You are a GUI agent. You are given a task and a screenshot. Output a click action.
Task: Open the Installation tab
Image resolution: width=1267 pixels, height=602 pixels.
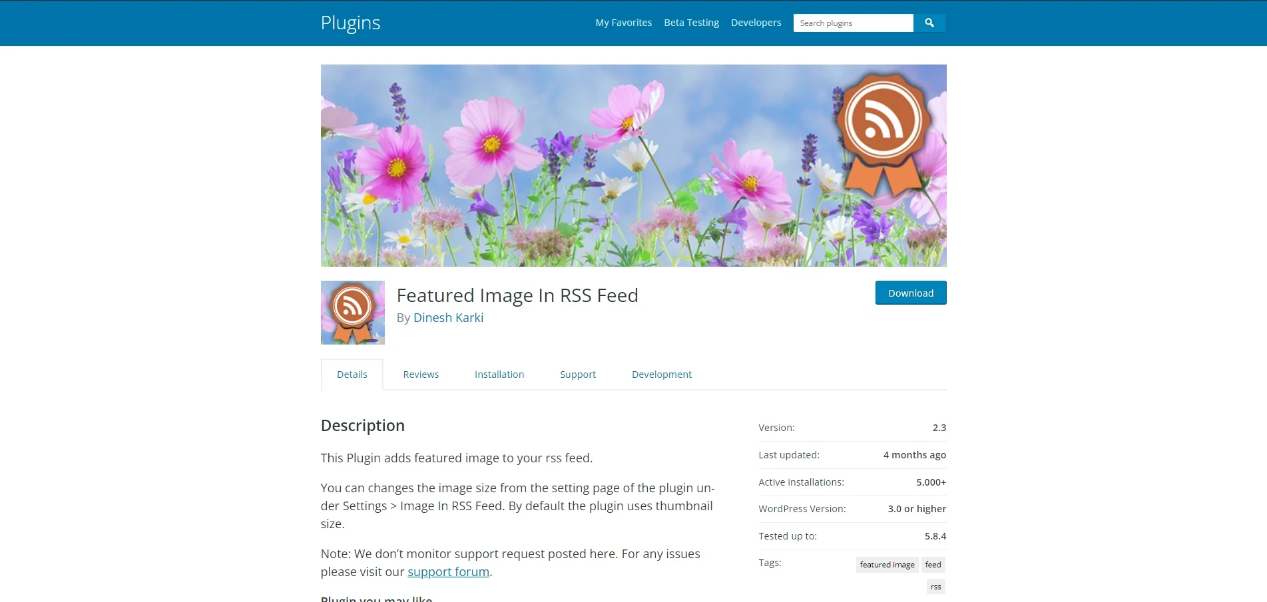[x=499, y=374]
